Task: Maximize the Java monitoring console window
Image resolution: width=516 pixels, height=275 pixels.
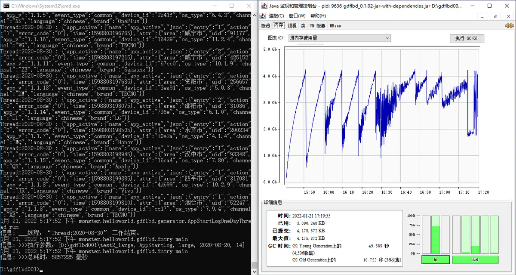Action: (490, 6)
